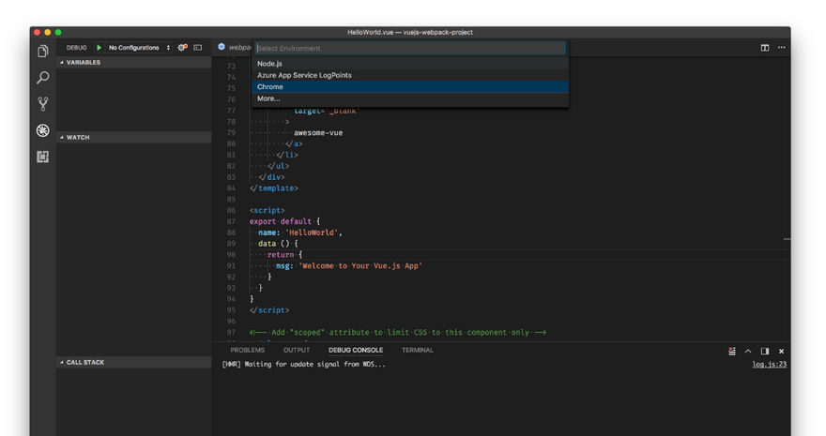Collapse the Call Stack section
826x436 pixels.
(x=84, y=362)
